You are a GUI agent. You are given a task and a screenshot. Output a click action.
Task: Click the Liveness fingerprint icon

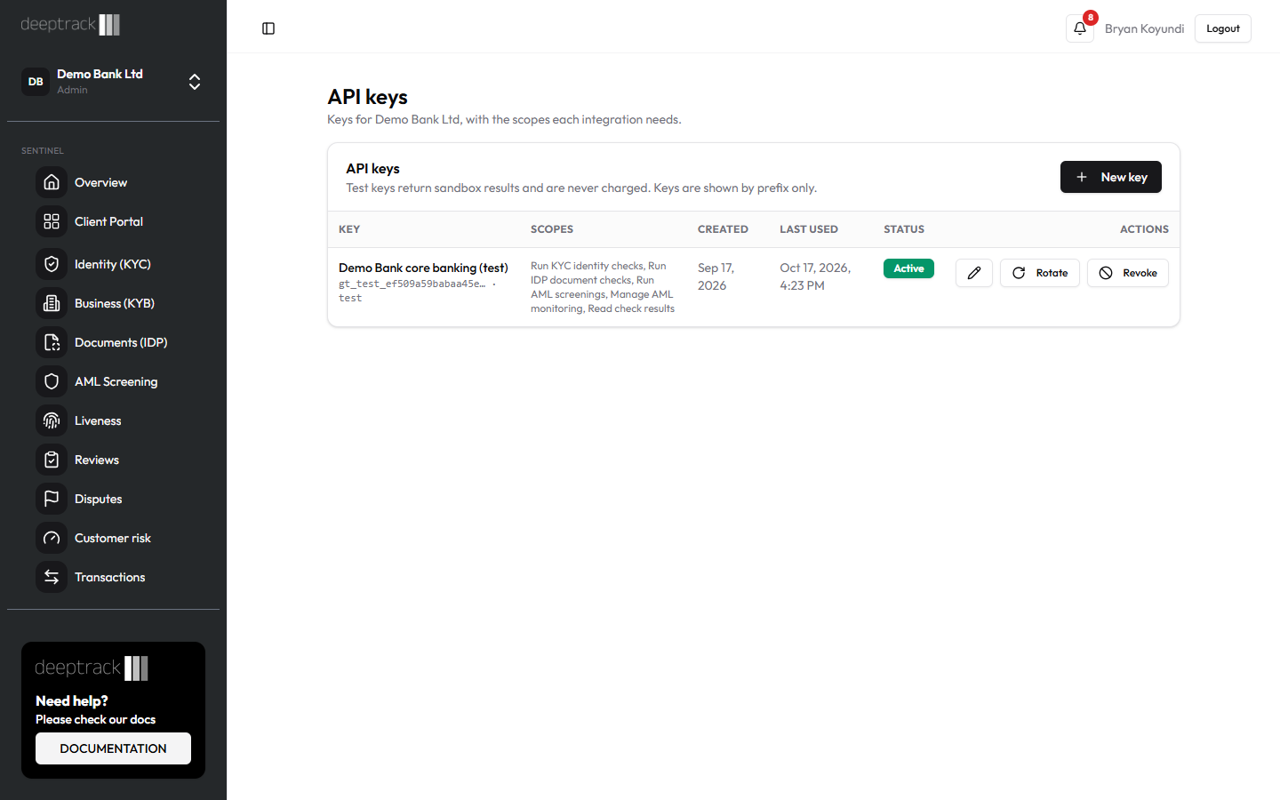(x=52, y=420)
